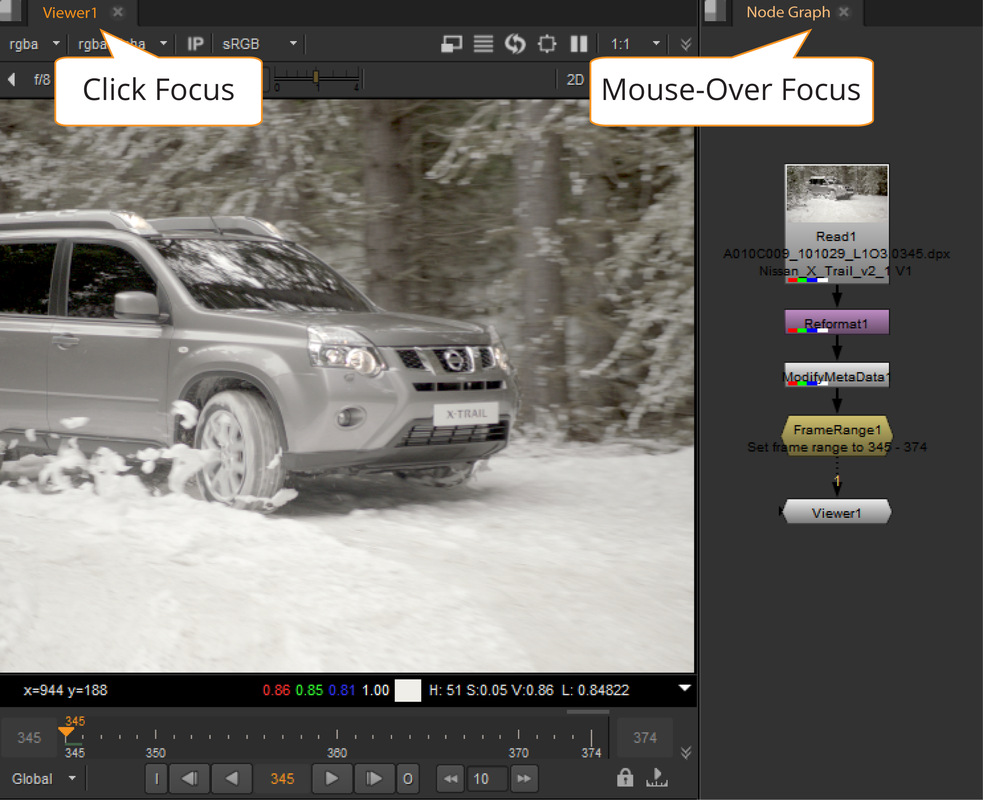Toggle the region of interest icon
The width and height of the screenshot is (983, 800).
tap(547, 44)
